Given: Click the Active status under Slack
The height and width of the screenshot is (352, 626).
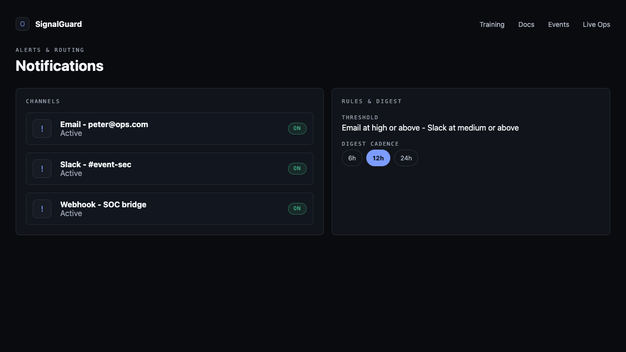Looking at the screenshot, I should pyautogui.click(x=71, y=173).
